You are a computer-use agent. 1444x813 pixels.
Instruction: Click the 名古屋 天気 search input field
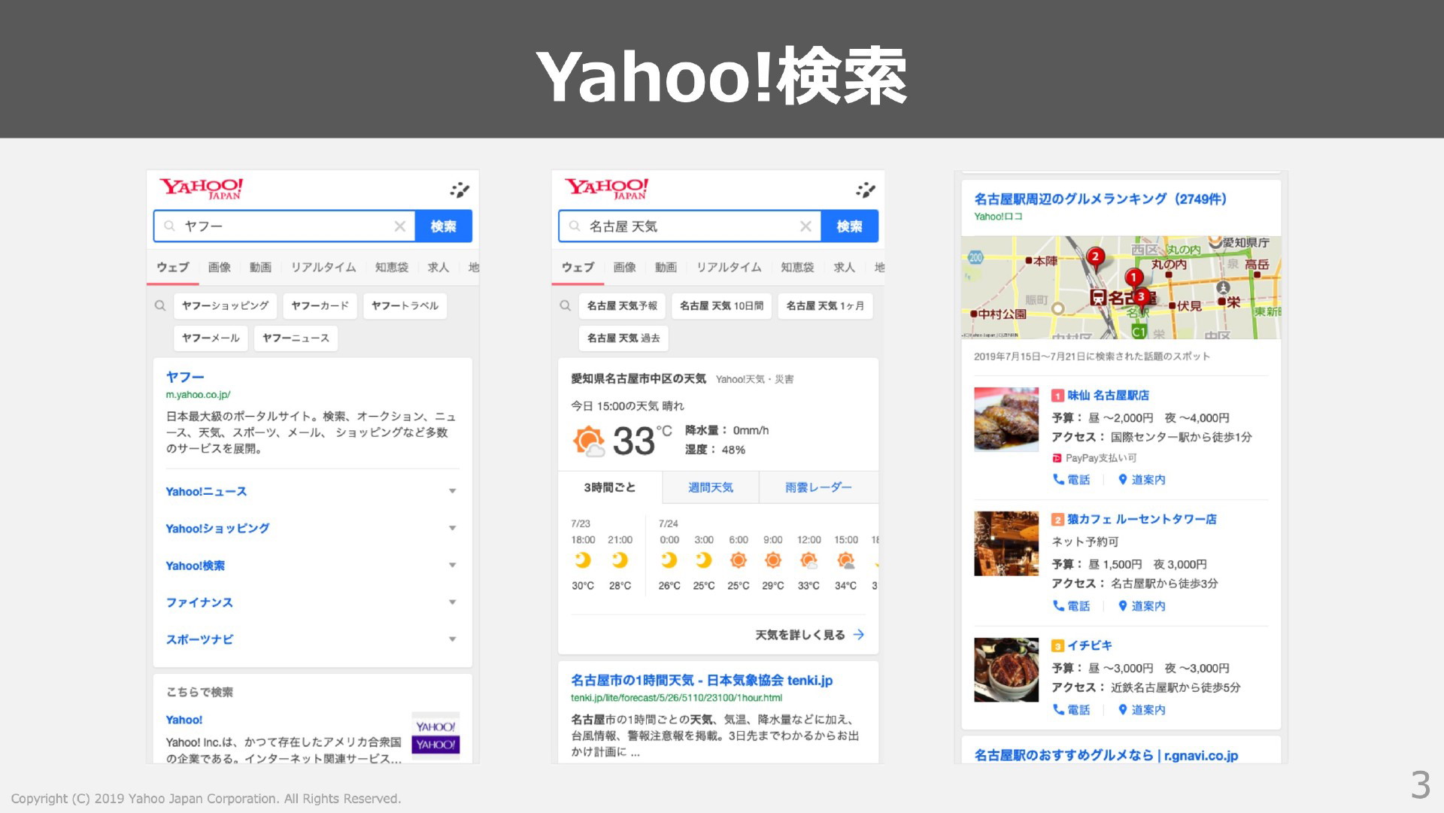coord(690,226)
